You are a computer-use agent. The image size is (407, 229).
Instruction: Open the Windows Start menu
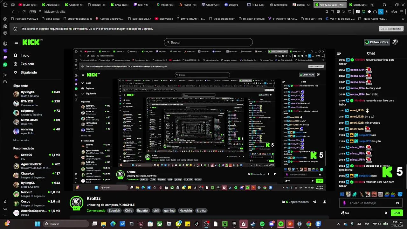tap(37, 224)
